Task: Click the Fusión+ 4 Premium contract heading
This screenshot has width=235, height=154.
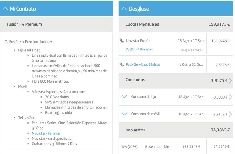Action: coord(24,24)
